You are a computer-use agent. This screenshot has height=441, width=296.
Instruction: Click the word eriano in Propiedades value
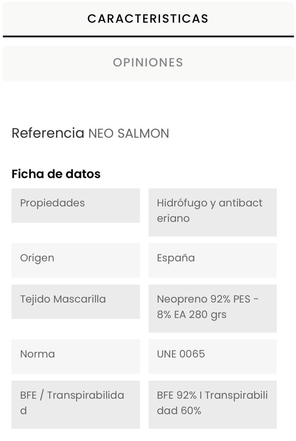tap(174, 218)
